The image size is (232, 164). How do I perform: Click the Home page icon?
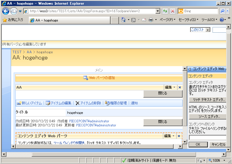click(x=123, y=20)
